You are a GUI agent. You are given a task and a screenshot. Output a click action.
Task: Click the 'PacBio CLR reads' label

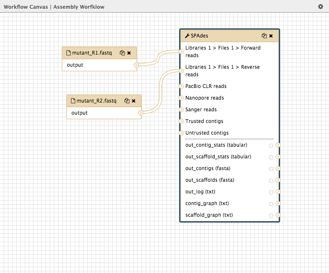click(206, 86)
